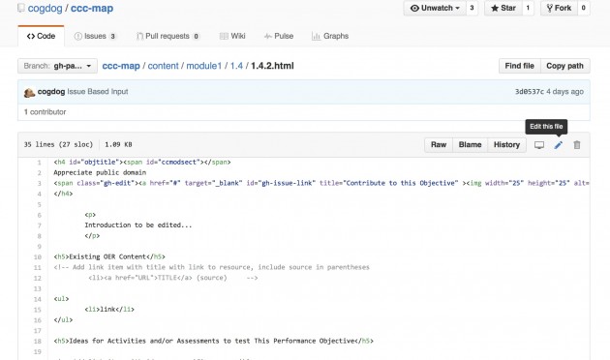Screen dimensions: 610x360
Task: Open the Blame view
Action: (470, 145)
